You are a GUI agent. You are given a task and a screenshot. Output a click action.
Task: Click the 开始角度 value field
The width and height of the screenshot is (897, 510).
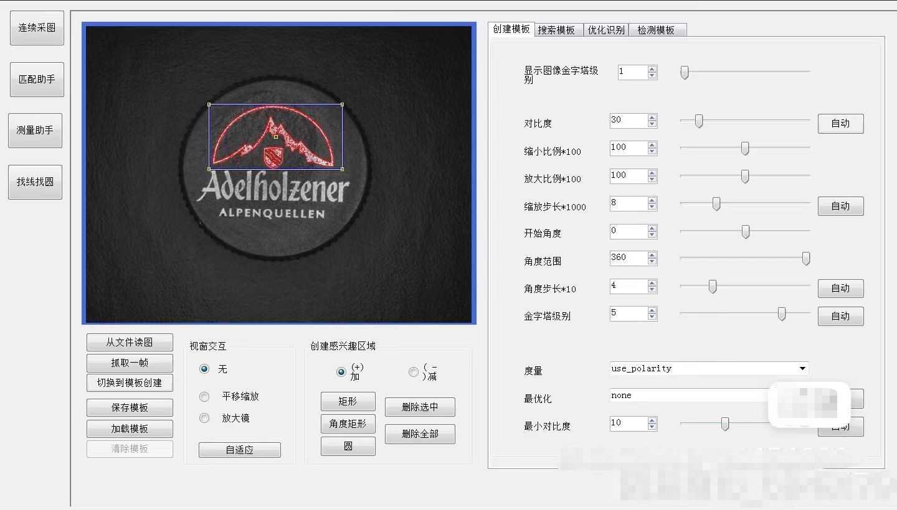point(629,231)
